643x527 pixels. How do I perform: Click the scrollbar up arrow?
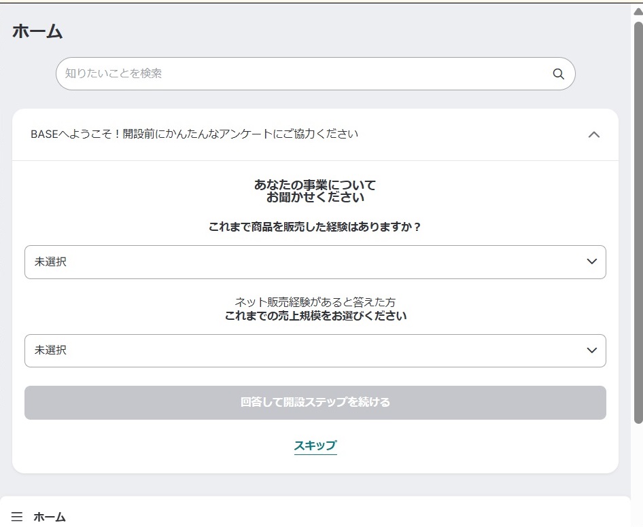coord(638,12)
